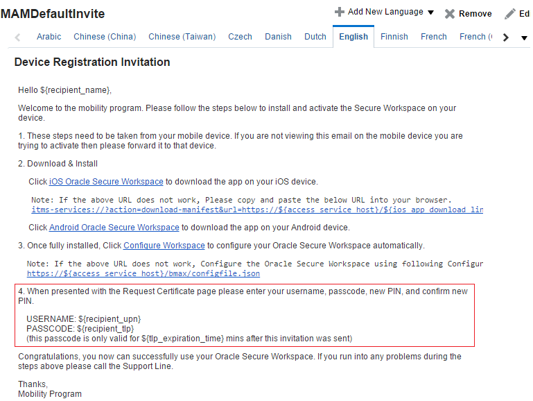
Task: Expand the Add New Language dropdown arrow
Action: [430, 12]
